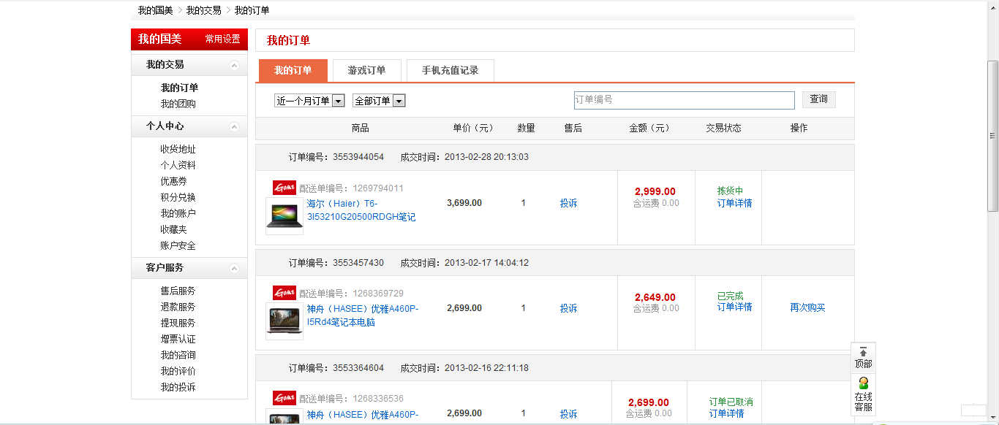999x425 pixels.
Task: Click delivery number 1268369729
Action: point(378,293)
